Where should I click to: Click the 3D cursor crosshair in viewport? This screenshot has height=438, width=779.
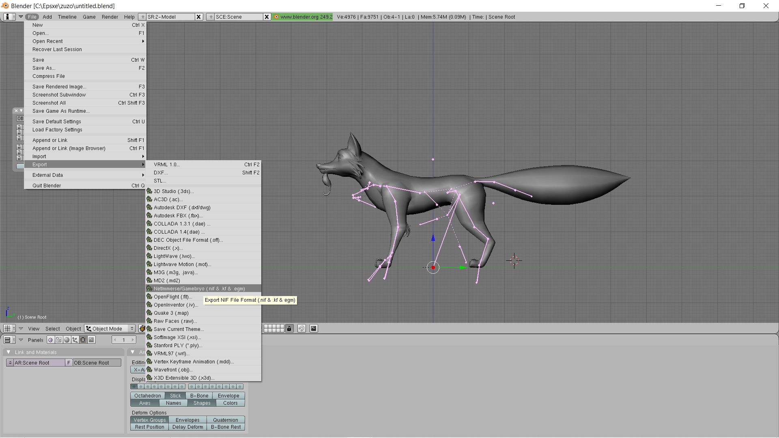pos(514,260)
